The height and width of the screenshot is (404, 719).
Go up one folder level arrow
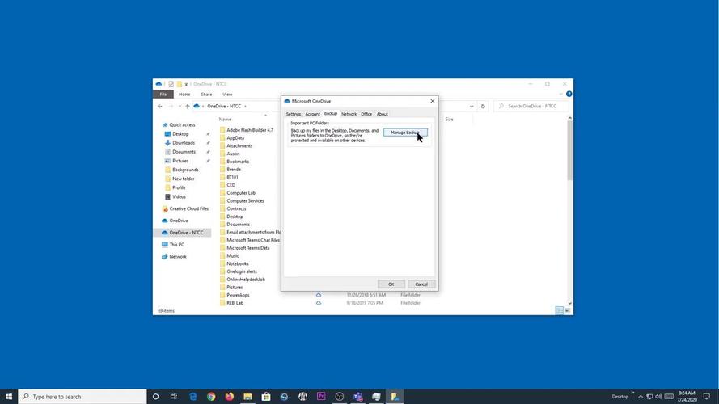[188, 107]
